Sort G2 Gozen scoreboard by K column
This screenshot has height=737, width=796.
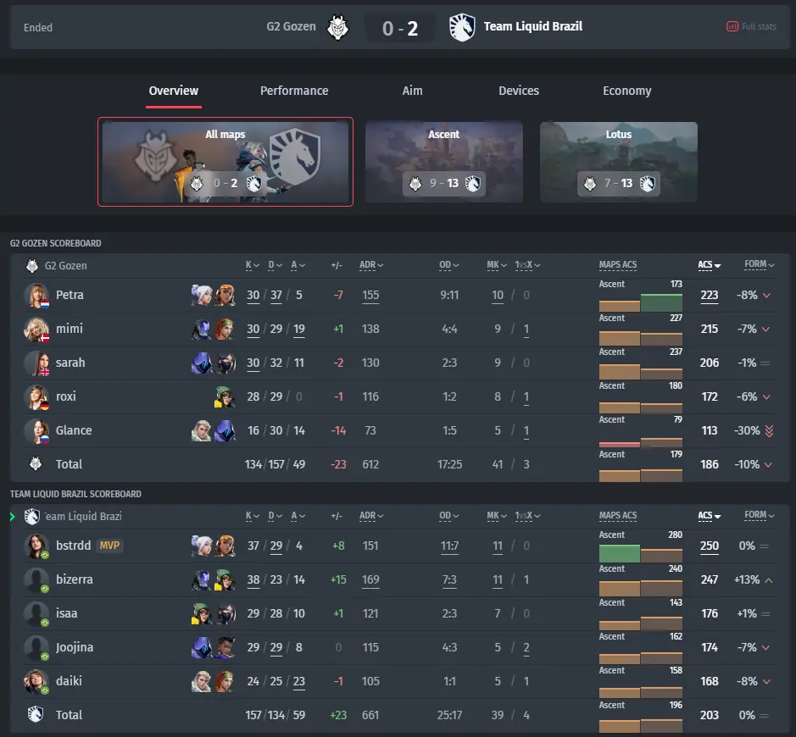pyautogui.click(x=253, y=265)
